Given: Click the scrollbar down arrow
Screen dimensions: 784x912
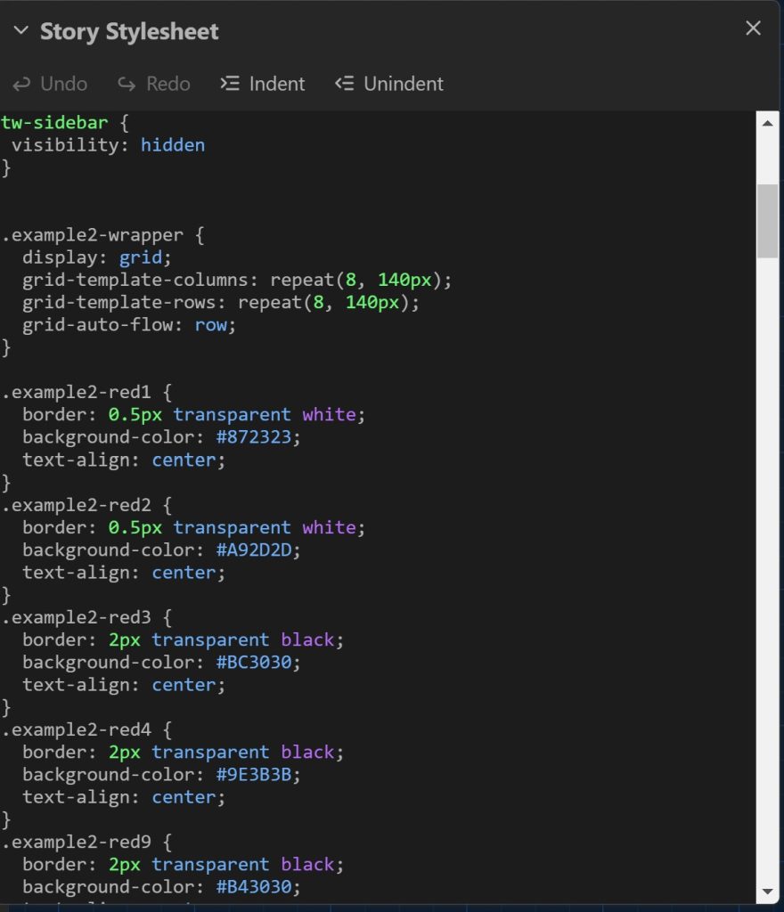Looking at the screenshot, I should coord(767,890).
